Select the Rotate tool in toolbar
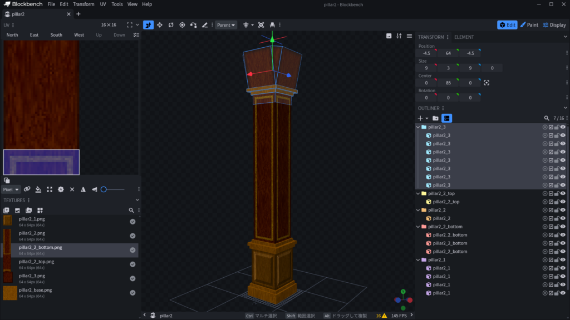The width and height of the screenshot is (570, 320). [x=171, y=25]
